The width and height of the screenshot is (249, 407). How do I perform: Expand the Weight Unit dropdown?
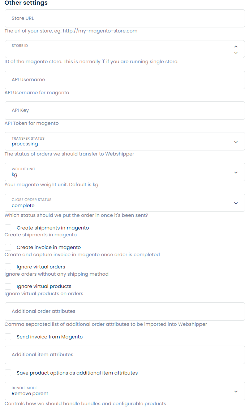[125, 172]
